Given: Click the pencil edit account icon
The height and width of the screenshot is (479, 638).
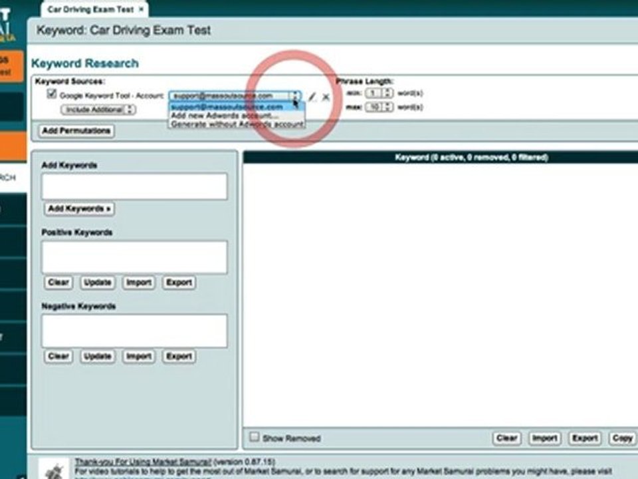Looking at the screenshot, I should 312,97.
